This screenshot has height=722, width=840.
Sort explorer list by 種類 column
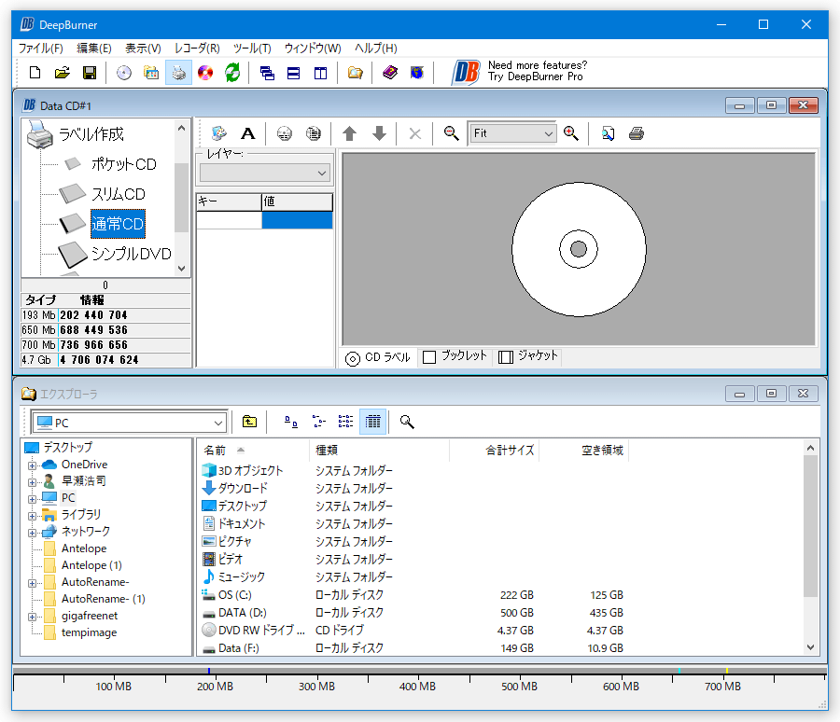click(379, 451)
